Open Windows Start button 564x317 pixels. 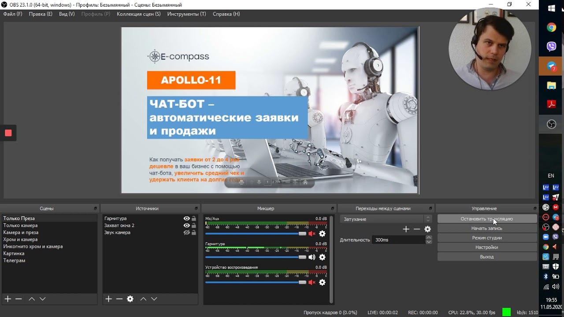[x=551, y=8]
